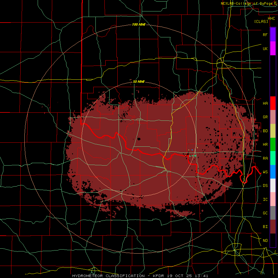Click the ND legend label
This screenshot has width=278, height=278.
(265, 241)
